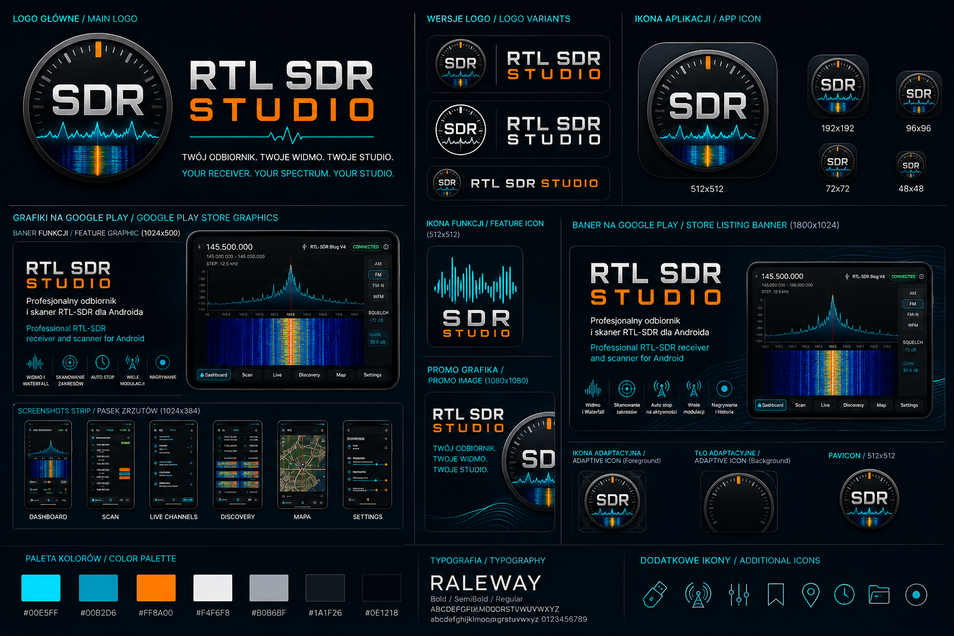The image size is (954, 636).
Task: Click the single-line compact RTL SDR STUDIO logo variant
Action: pos(519,183)
